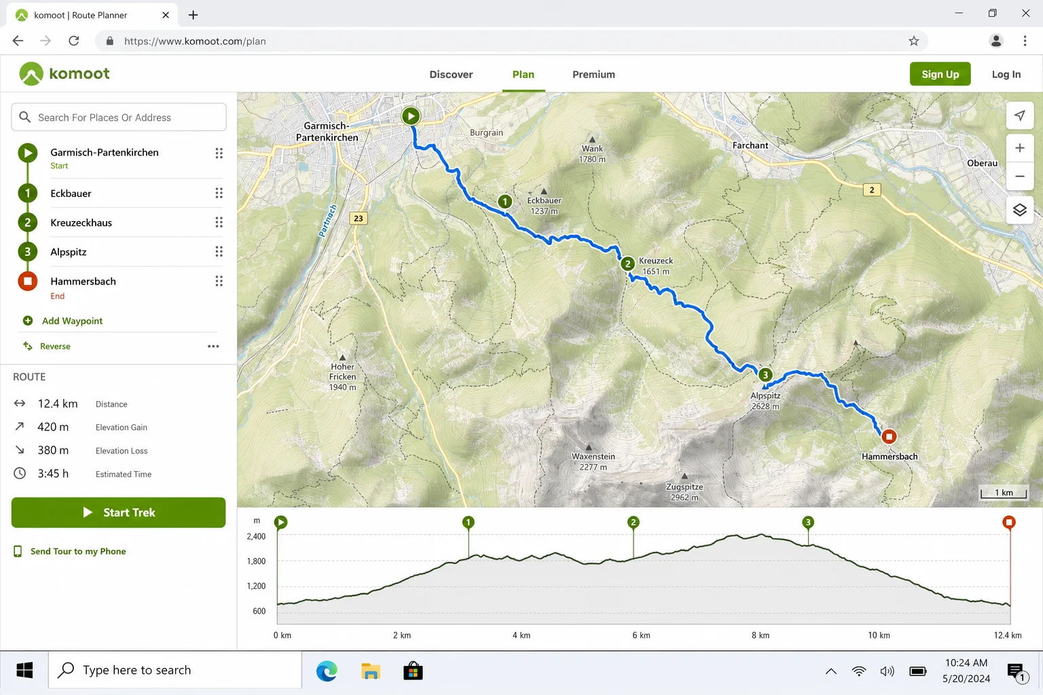
Task: Click waypoint 2 marker on elevation profile
Action: click(634, 522)
